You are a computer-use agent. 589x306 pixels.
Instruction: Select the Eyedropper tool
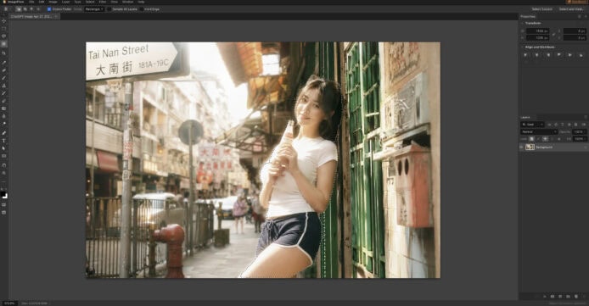tap(3, 63)
